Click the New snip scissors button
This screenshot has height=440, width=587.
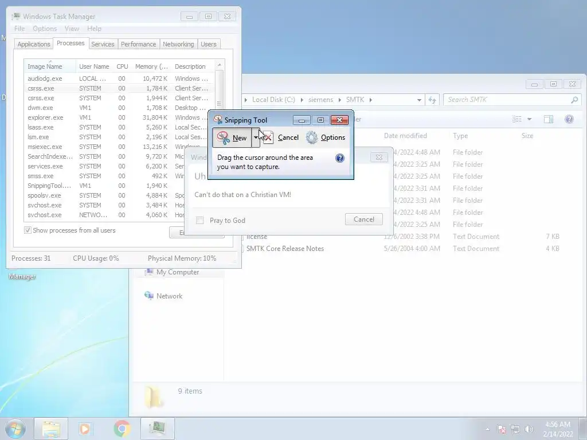(232, 137)
